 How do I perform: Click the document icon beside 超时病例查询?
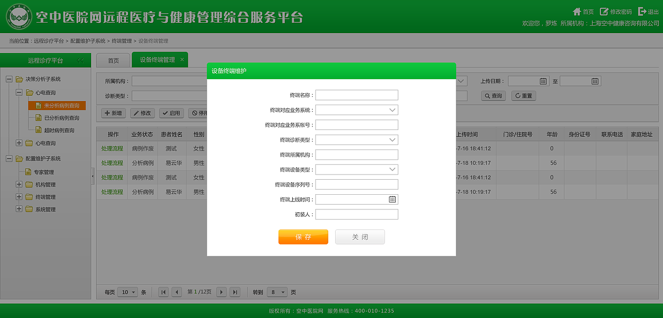[39, 131]
